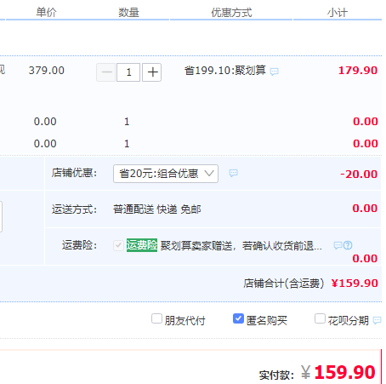The width and height of the screenshot is (386, 384).
Task: Click the 实付款 ¥159.90 total amount
Action: click(x=338, y=372)
